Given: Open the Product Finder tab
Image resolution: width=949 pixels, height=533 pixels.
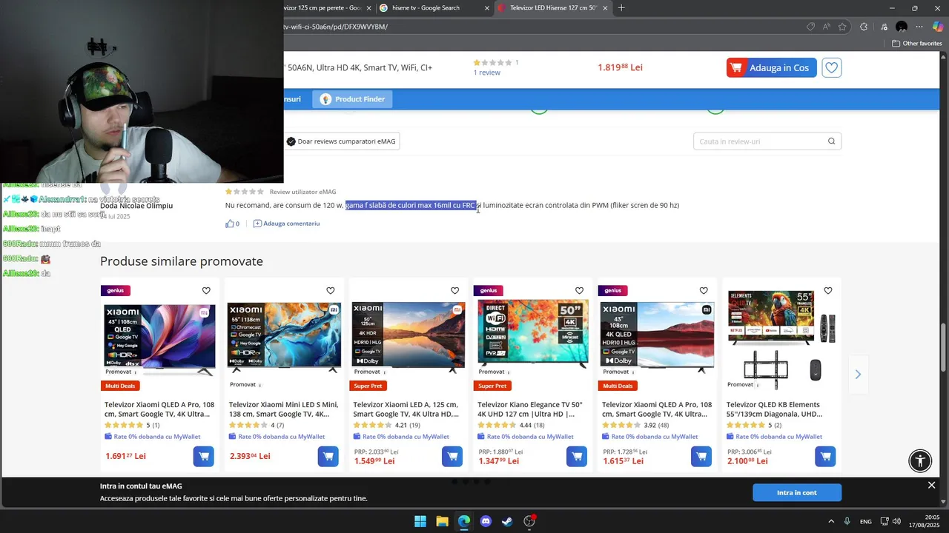Looking at the screenshot, I should pyautogui.click(x=352, y=99).
